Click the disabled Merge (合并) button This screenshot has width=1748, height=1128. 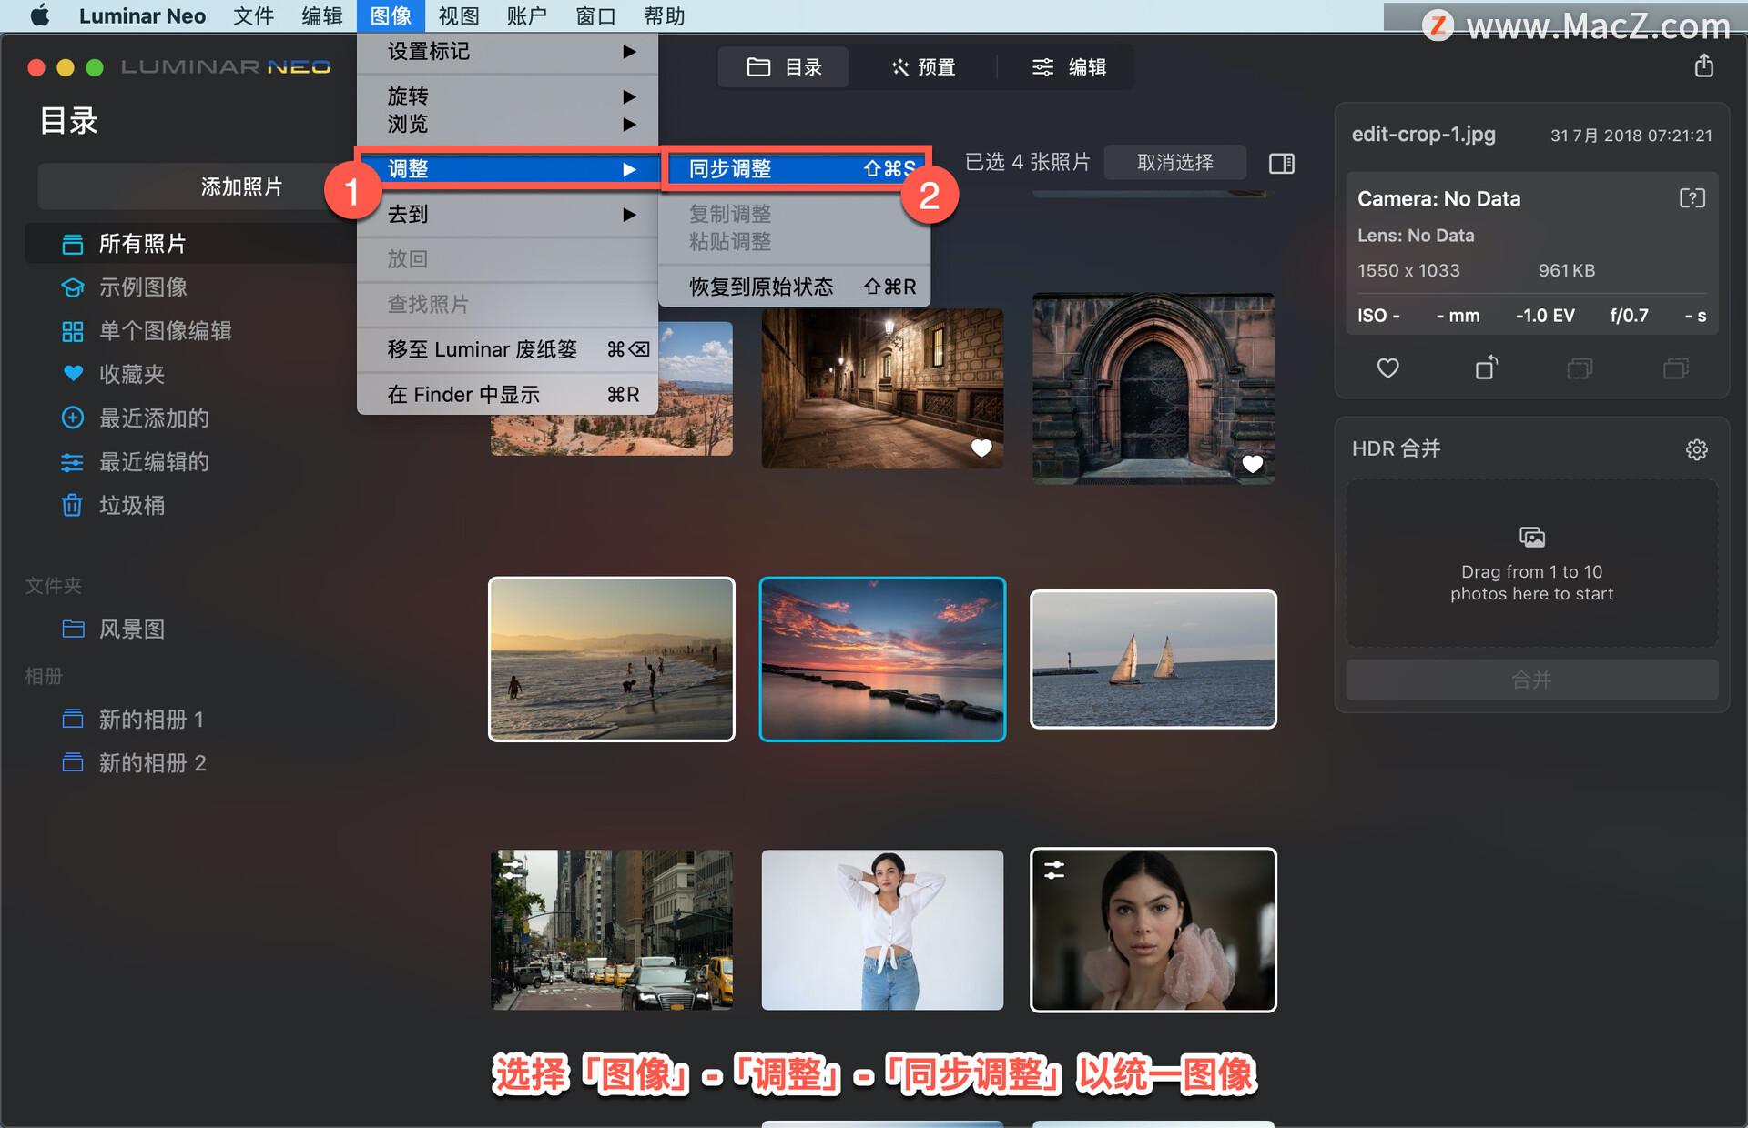(1531, 679)
